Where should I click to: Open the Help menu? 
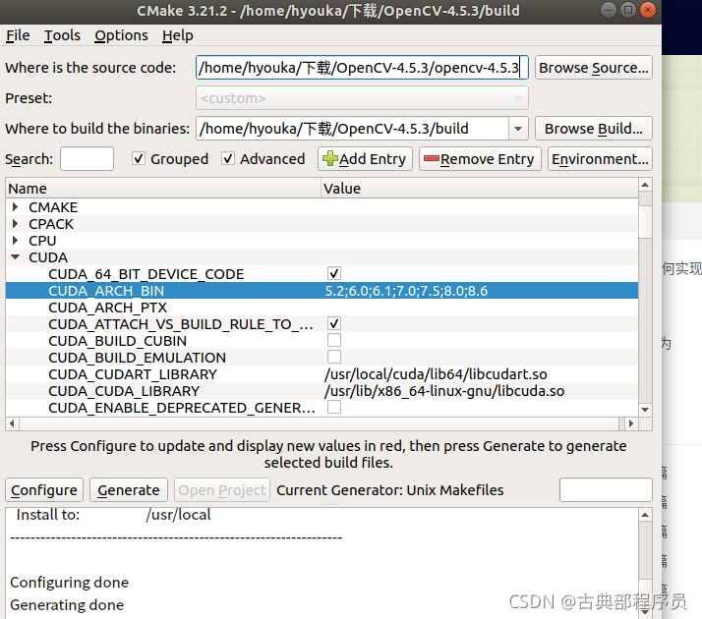[177, 35]
